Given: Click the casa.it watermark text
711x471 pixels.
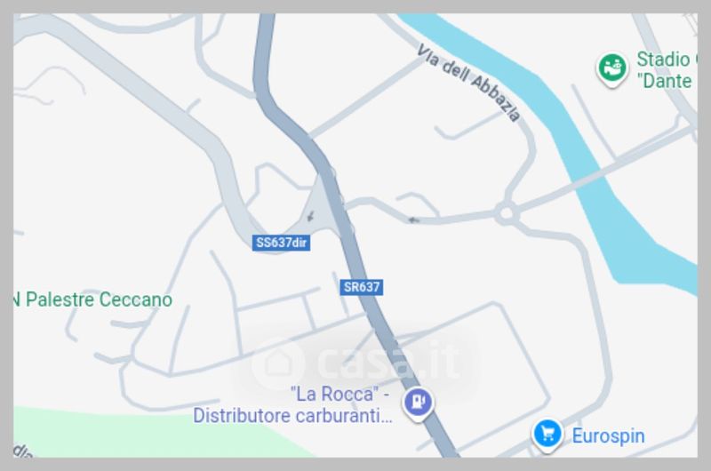Looking at the screenshot, I should pos(387,362).
